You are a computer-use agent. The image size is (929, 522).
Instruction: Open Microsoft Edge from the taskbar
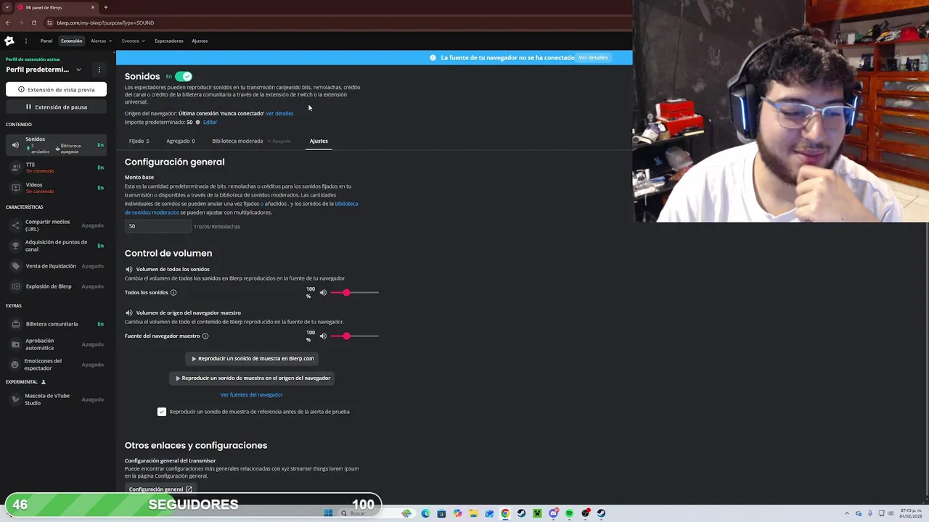coord(425,513)
